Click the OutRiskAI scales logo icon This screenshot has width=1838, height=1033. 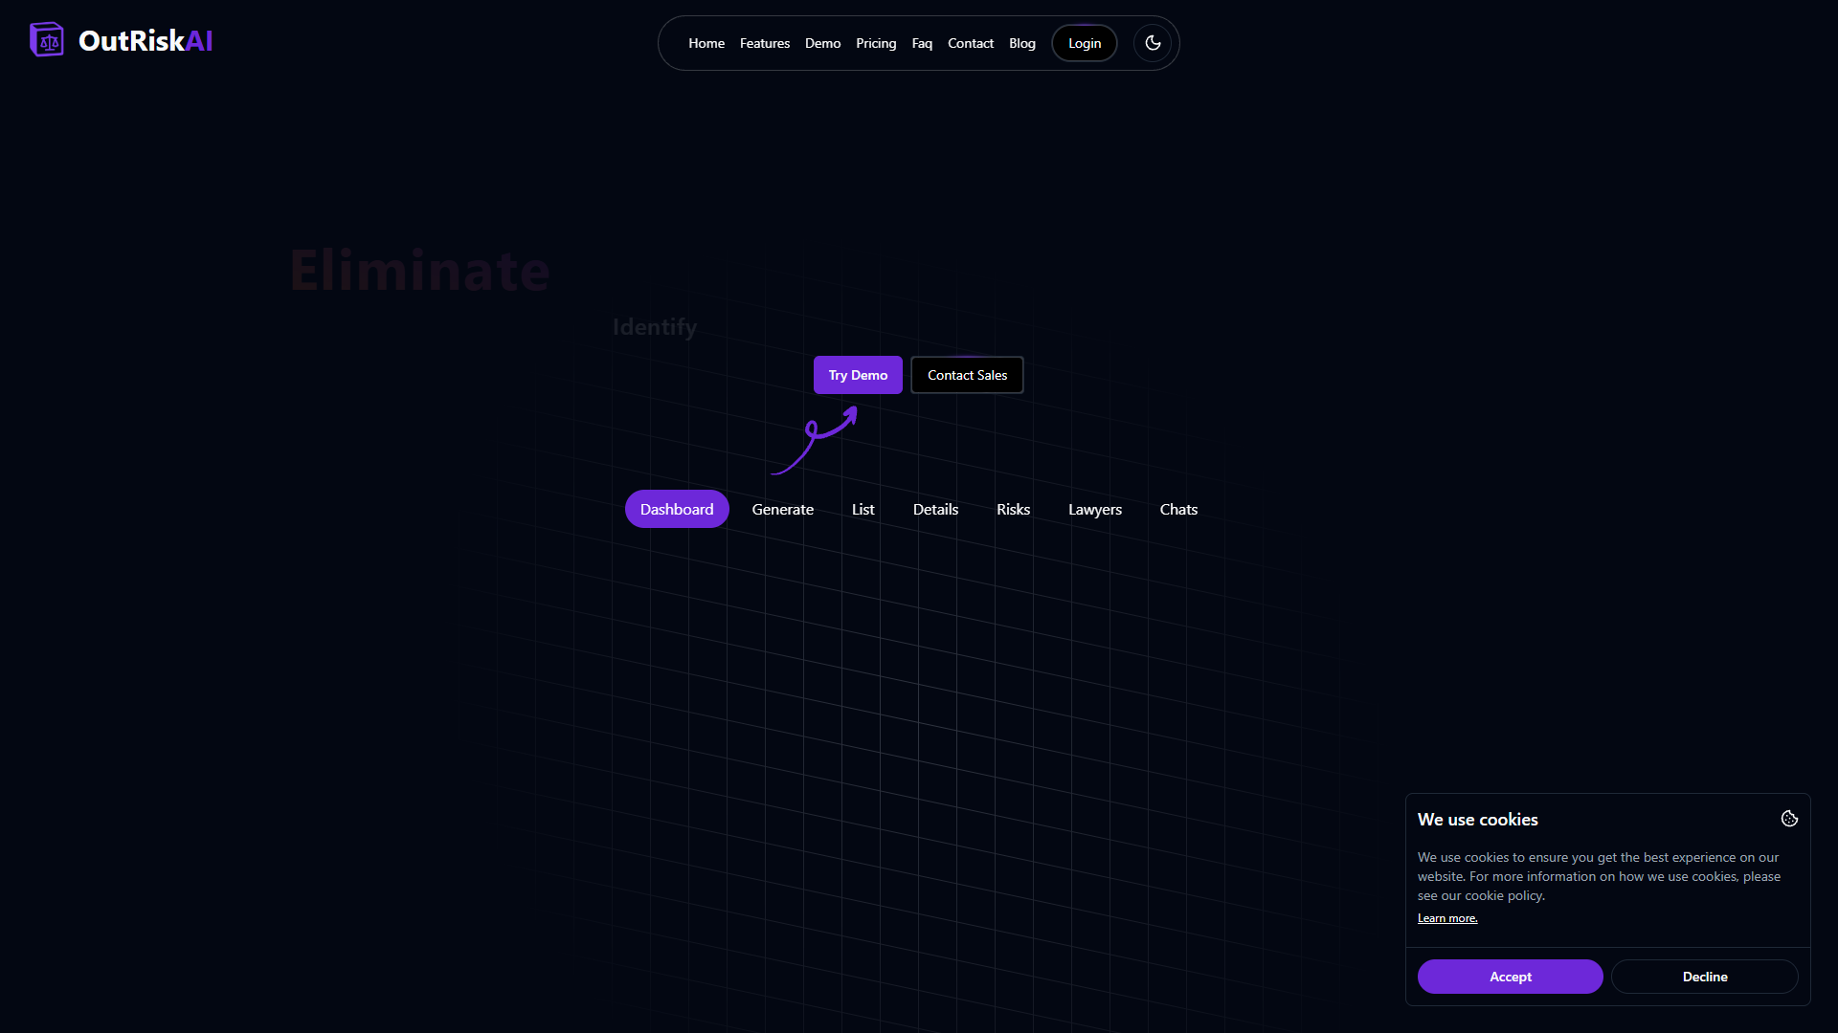pyautogui.click(x=47, y=40)
